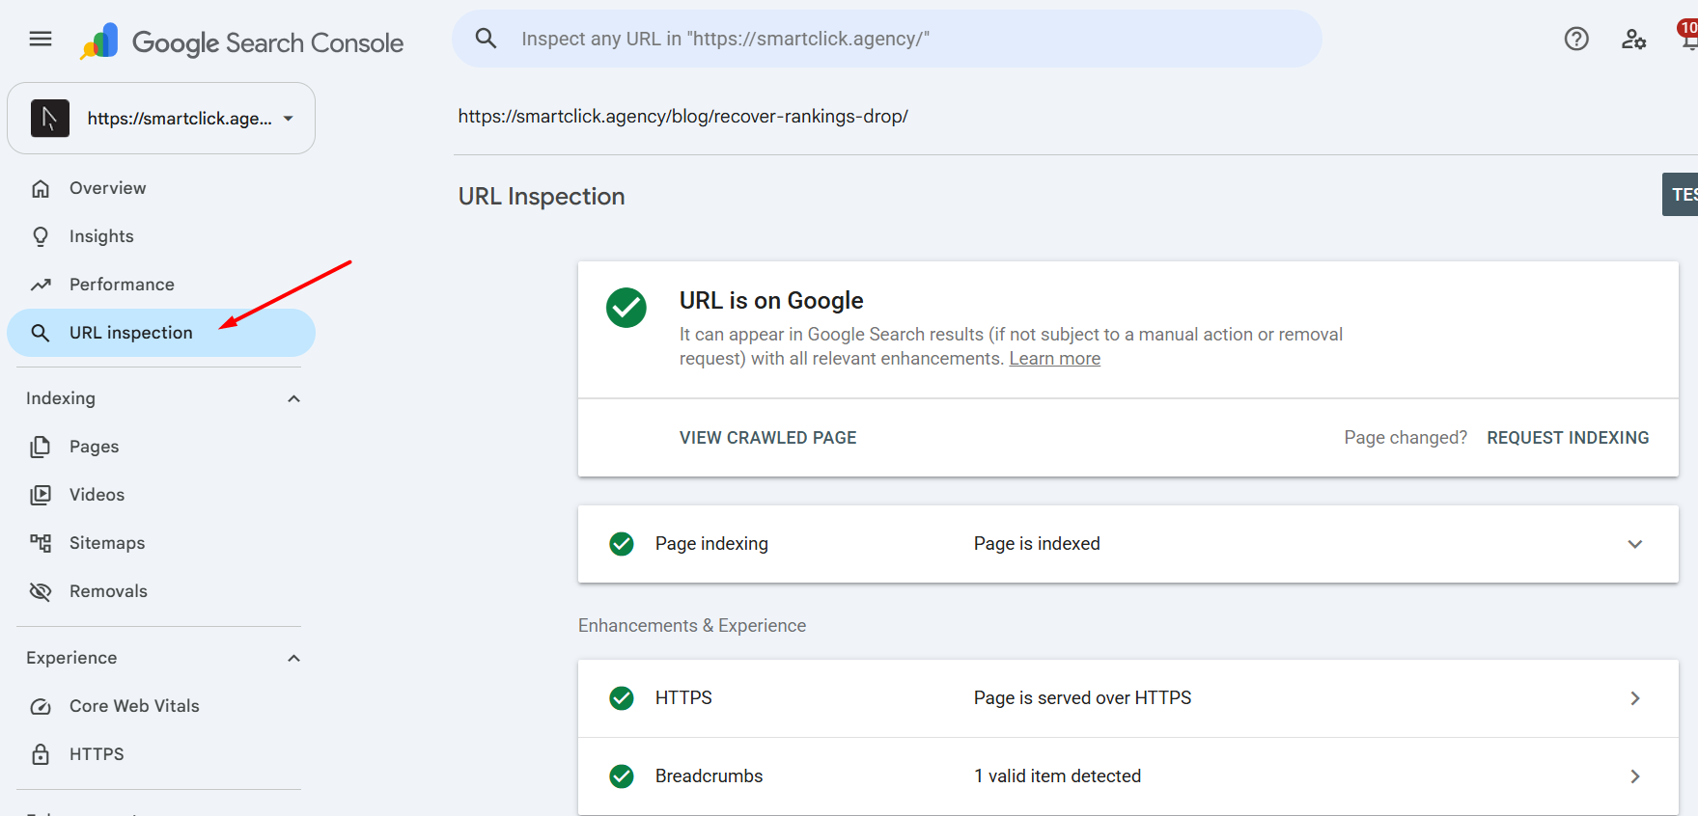
Task: Open user and permissions settings icon
Action: click(x=1633, y=39)
